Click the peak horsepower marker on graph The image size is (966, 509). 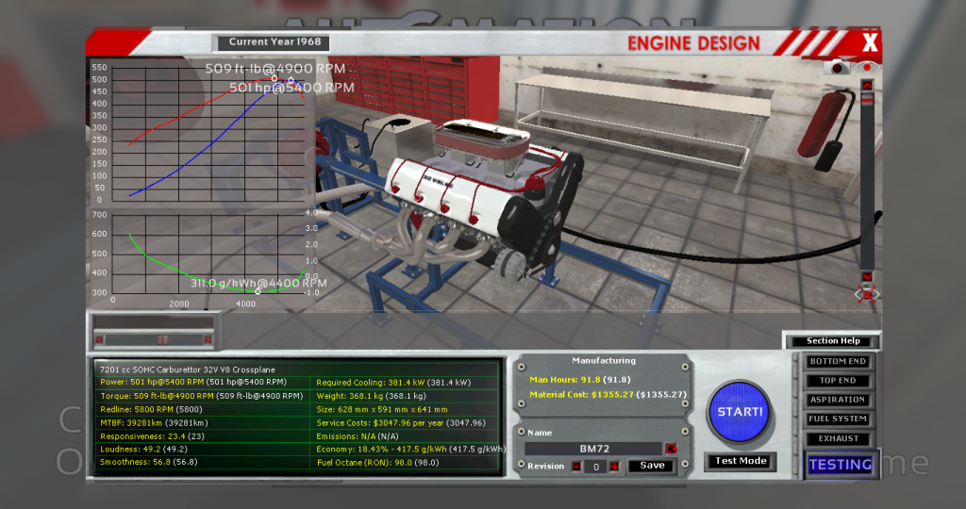pyautogui.click(x=291, y=80)
